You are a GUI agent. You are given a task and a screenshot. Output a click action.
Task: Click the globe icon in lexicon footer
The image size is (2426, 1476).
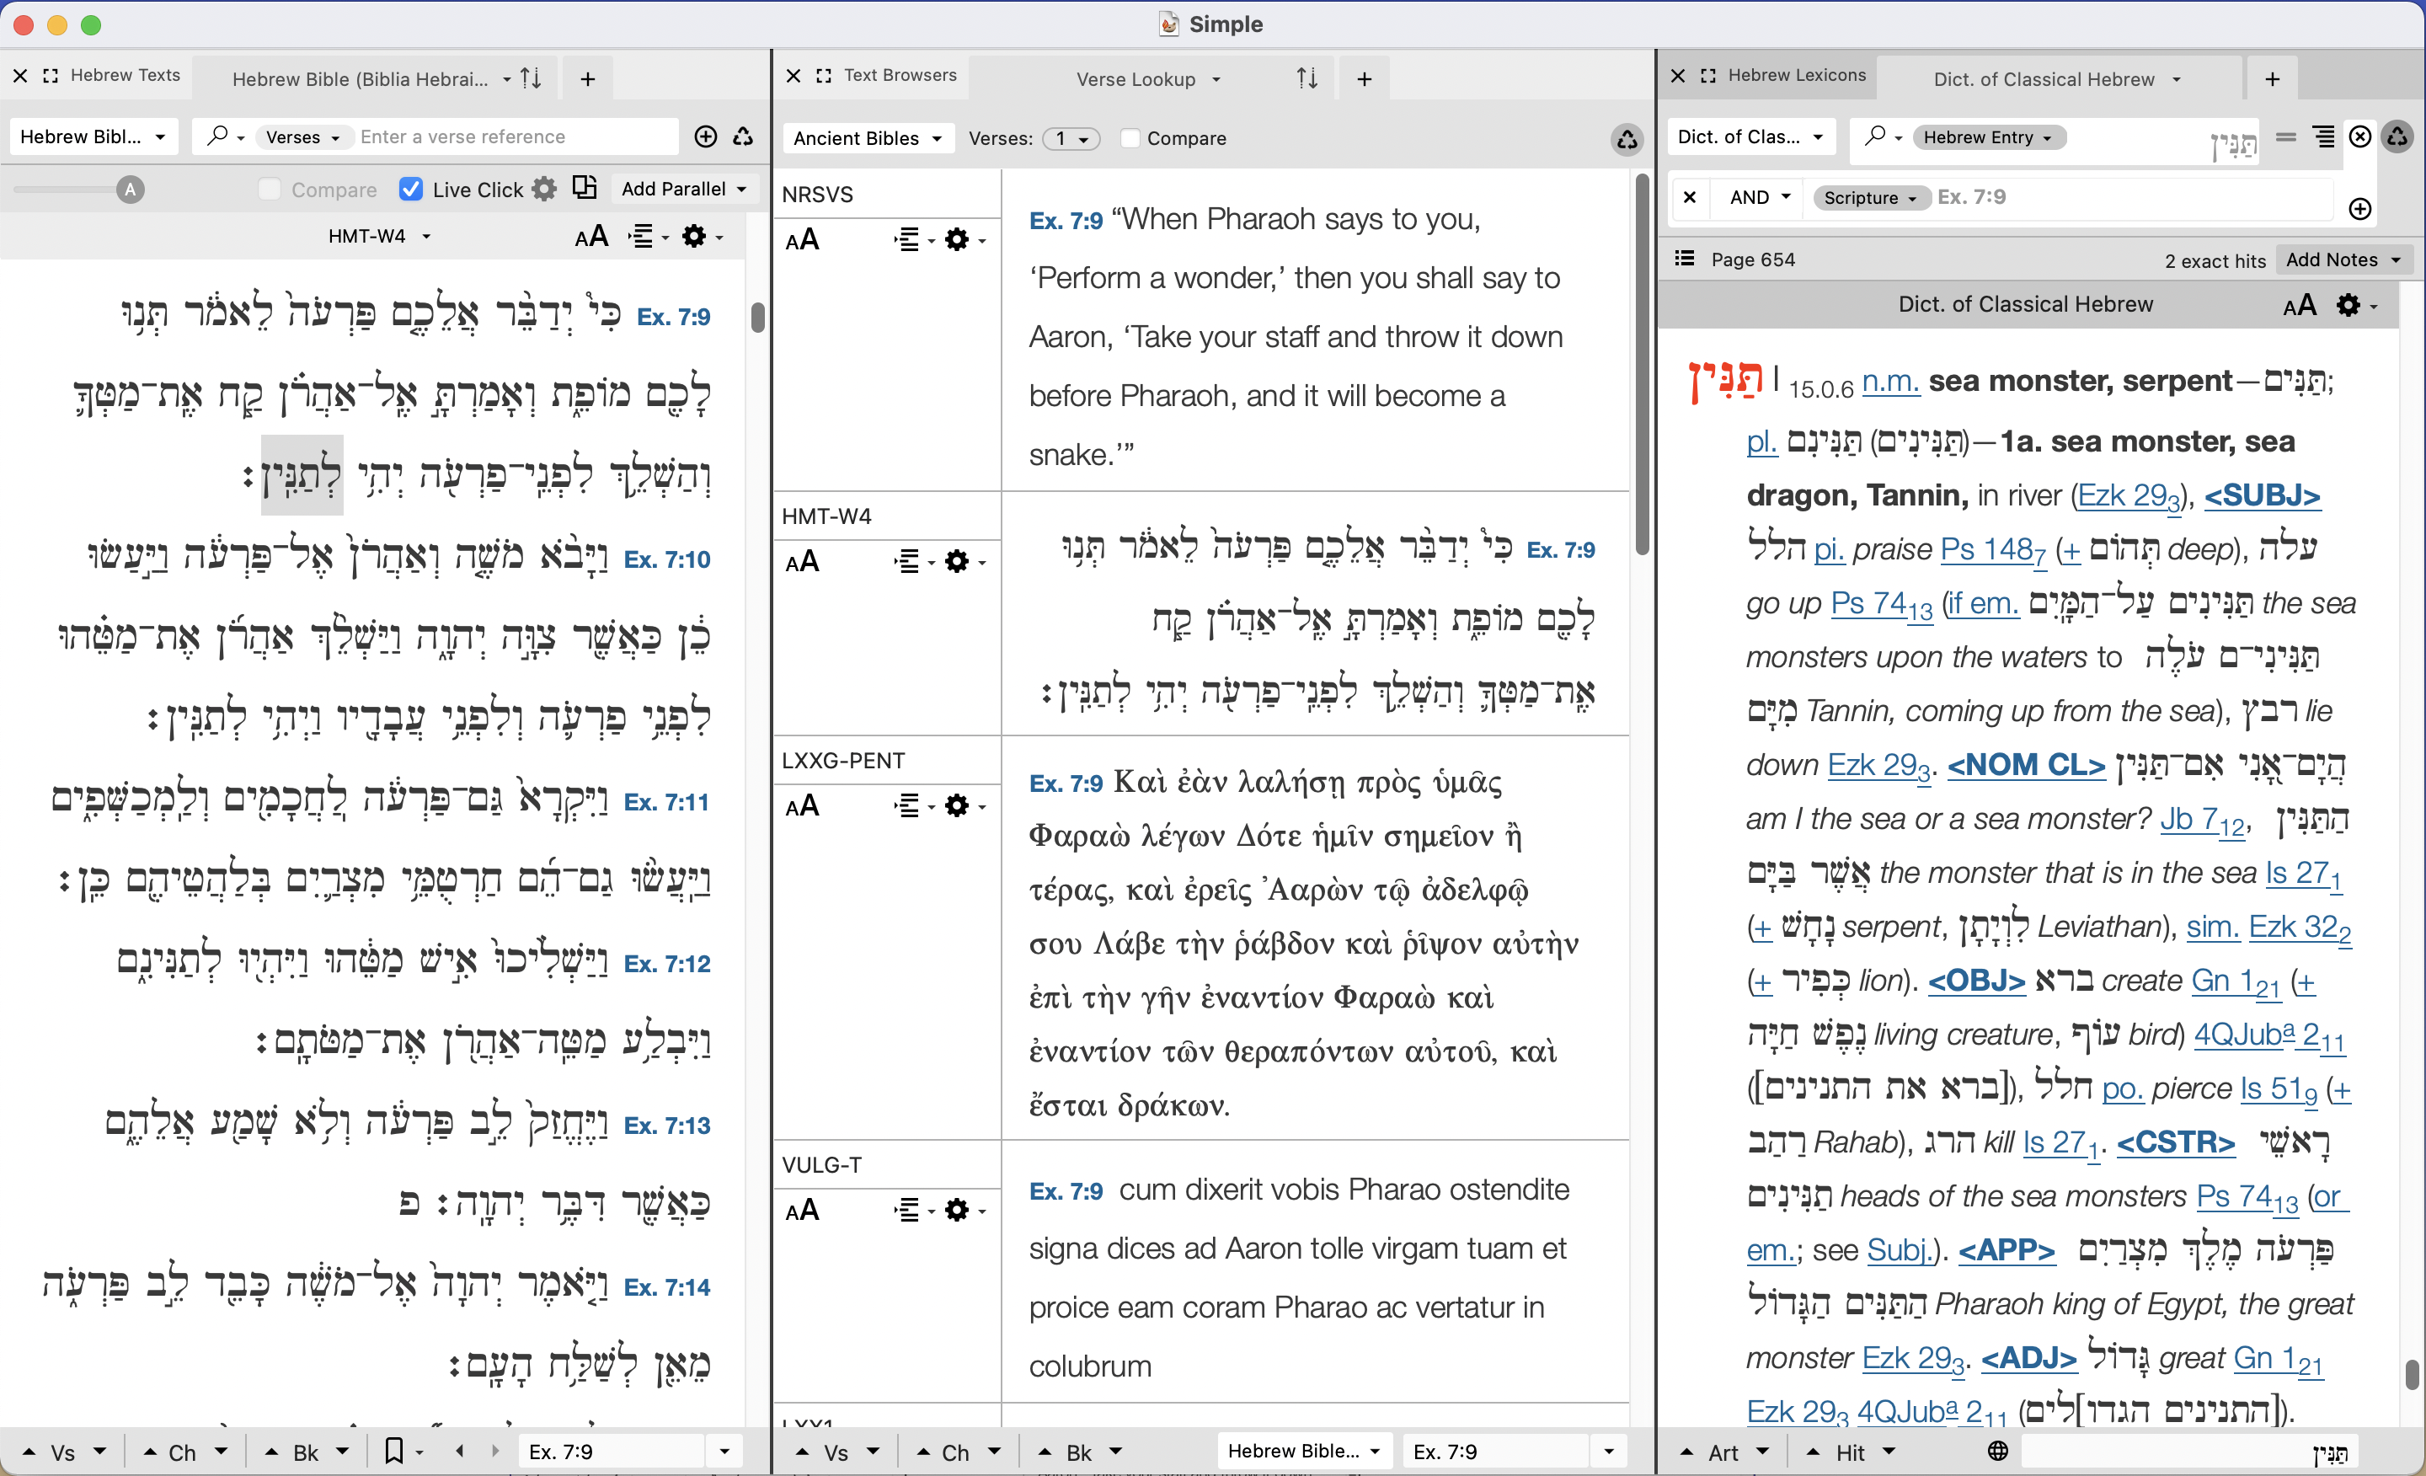click(x=1996, y=1451)
